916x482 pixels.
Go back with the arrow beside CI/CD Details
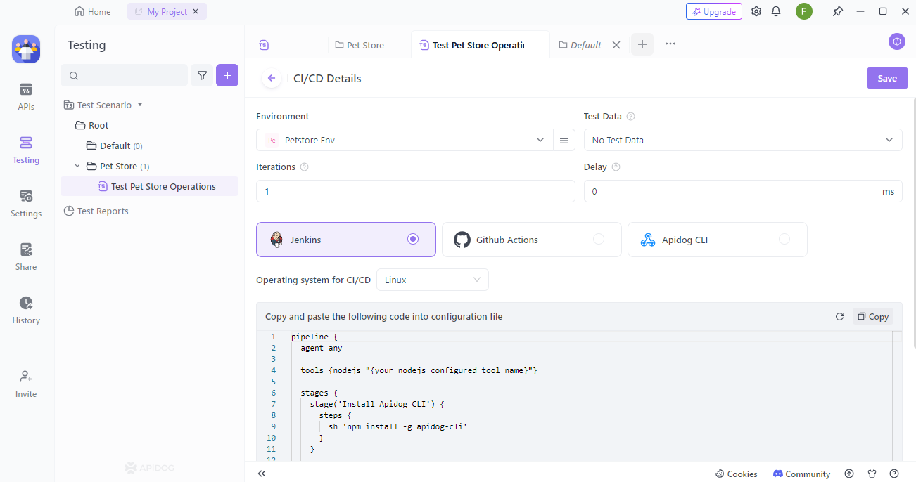(x=272, y=79)
